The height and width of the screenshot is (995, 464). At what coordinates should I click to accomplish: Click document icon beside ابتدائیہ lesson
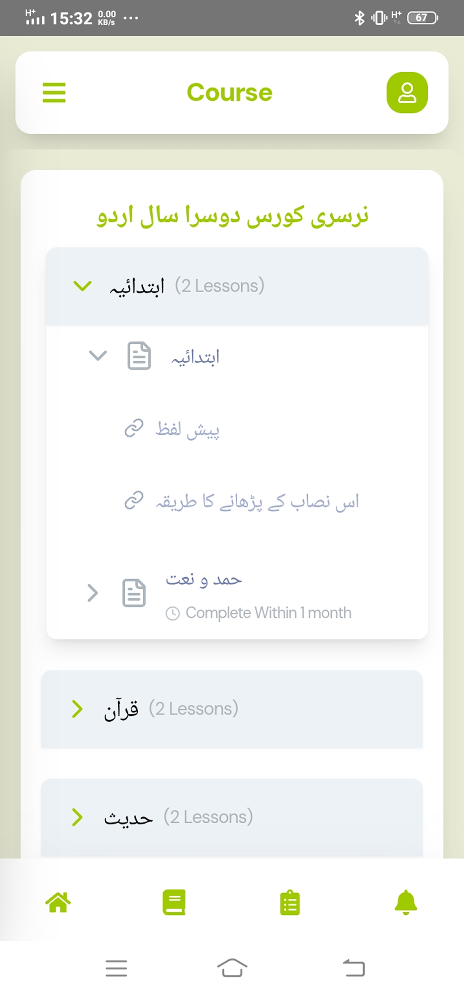[x=139, y=356]
